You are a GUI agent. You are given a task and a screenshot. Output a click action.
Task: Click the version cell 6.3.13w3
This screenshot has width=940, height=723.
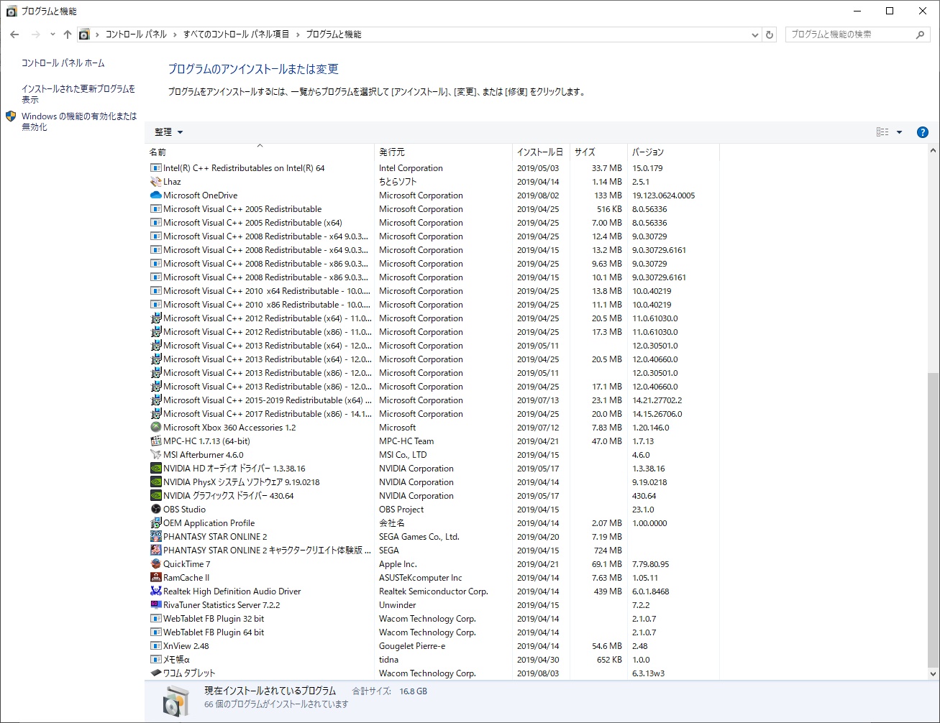pos(648,673)
